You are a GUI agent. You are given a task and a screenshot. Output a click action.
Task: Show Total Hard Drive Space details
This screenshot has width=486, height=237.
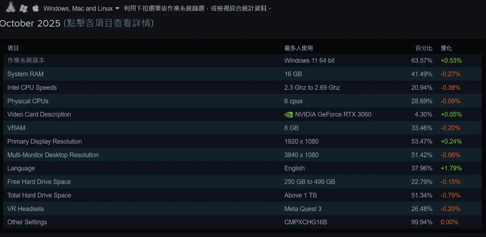[x=39, y=196]
